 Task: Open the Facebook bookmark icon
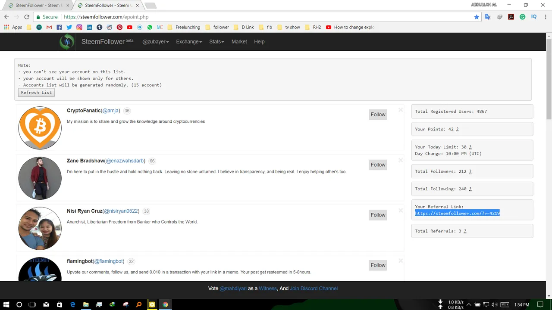[59, 27]
